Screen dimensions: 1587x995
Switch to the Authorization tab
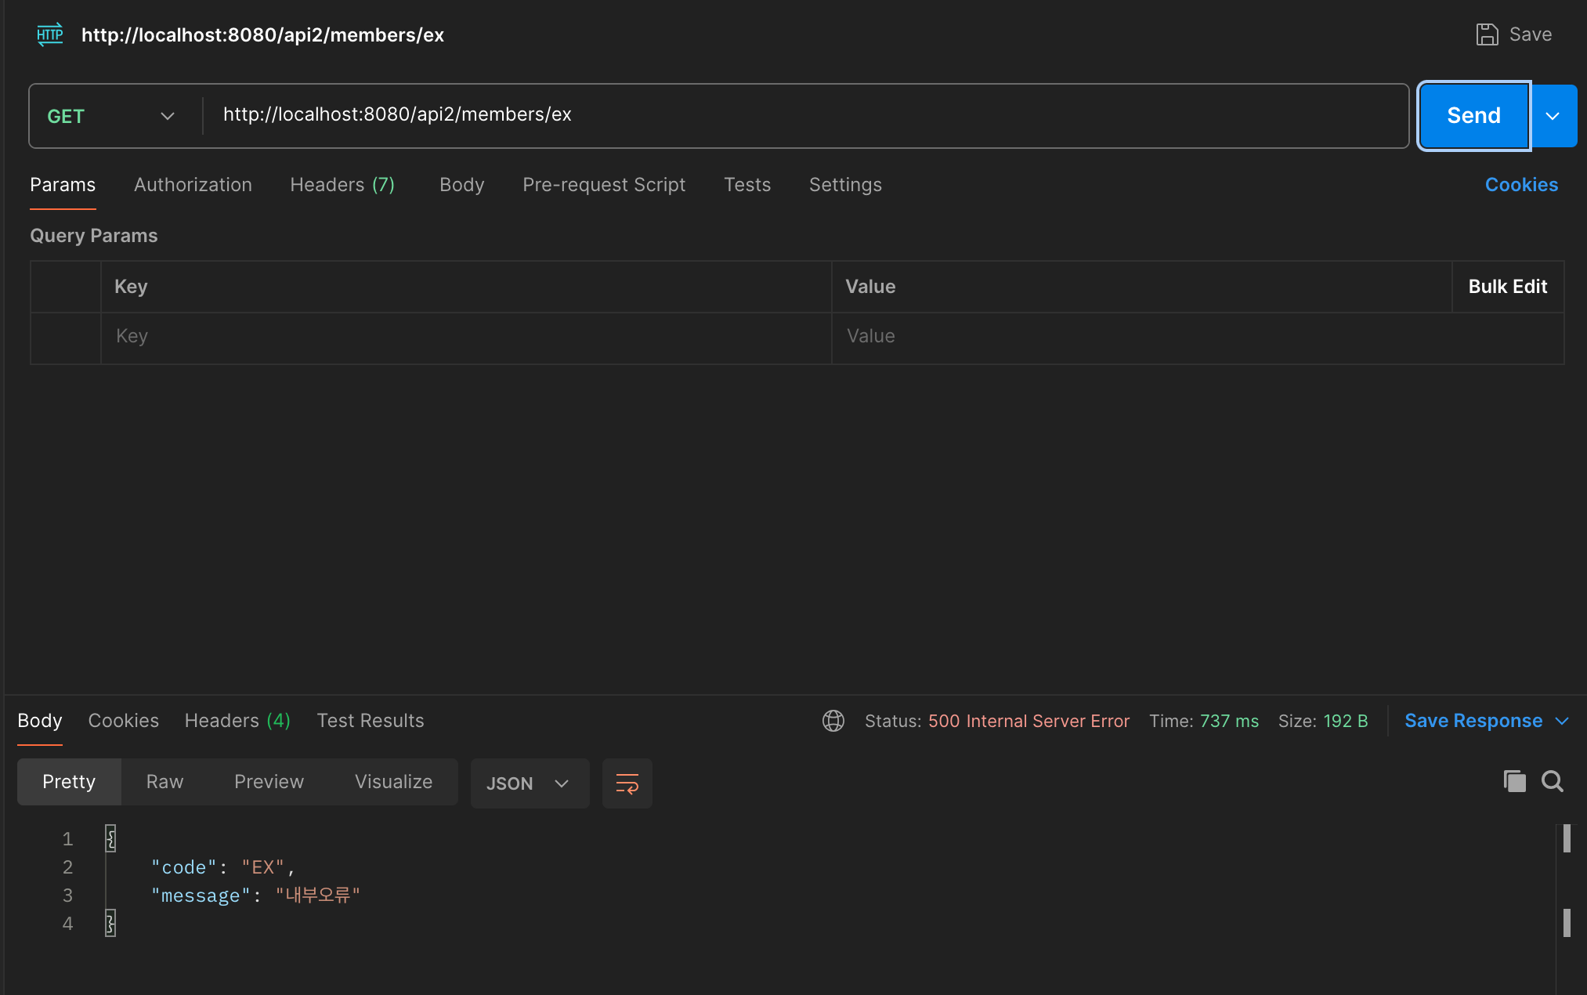pyautogui.click(x=193, y=185)
